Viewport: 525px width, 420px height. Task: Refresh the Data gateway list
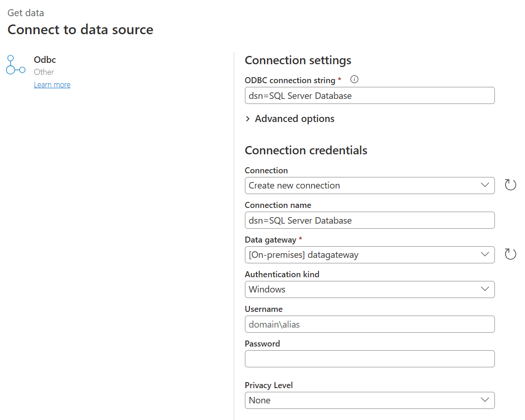pyautogui.click(x=510, y=254)
